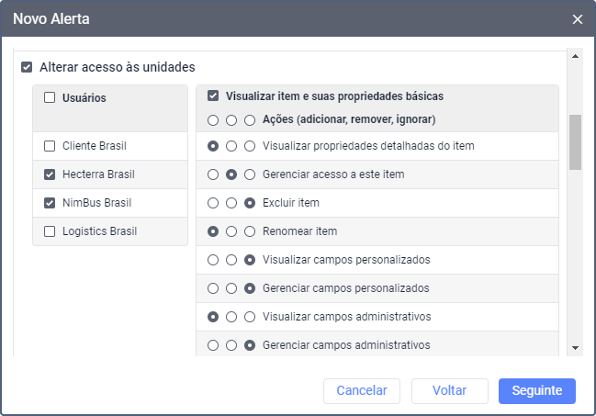This screenshot has height=416, width=596.
Task: Select first radio for Gerenciar acesso a este item
Action: (213, 174)
